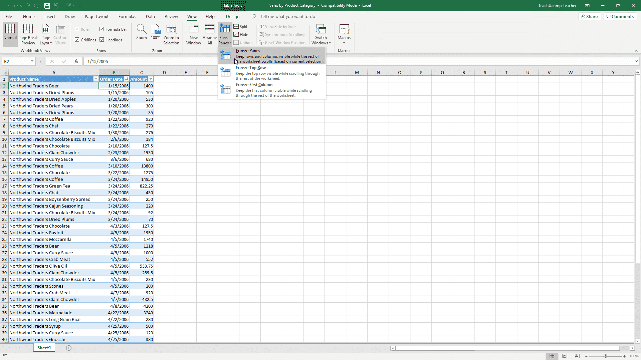Click zoom out minus in status bar
Screen dimensions: 641x360
pyautogui.click(x=587, y=356)
